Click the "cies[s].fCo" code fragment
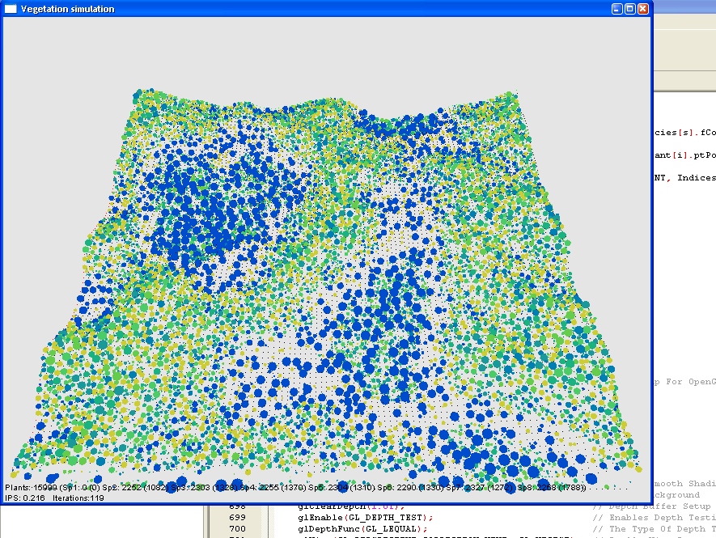The image size is (716, 538). point(684,133)
